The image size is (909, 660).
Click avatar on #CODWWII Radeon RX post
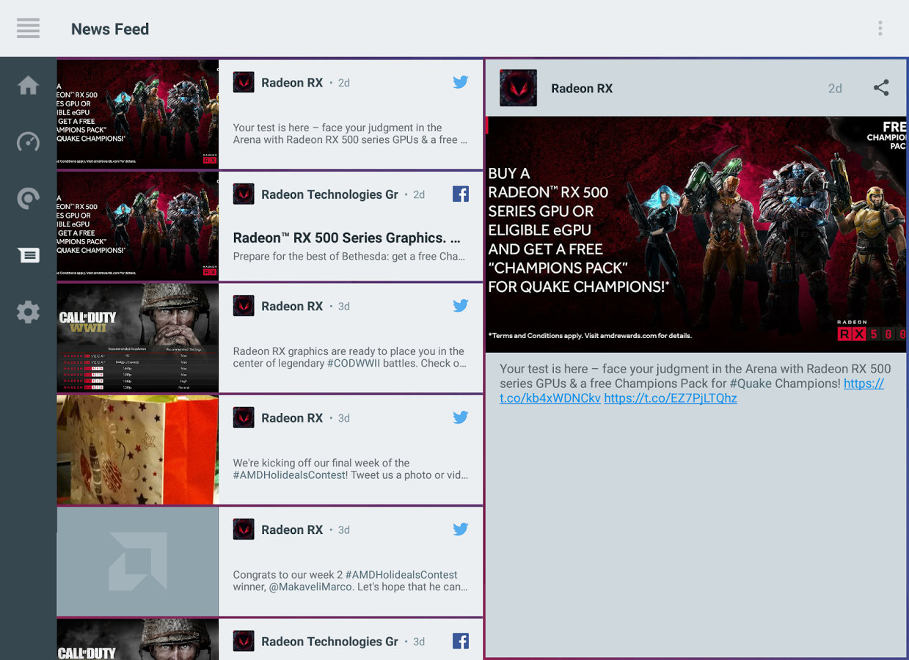point(244,306)
